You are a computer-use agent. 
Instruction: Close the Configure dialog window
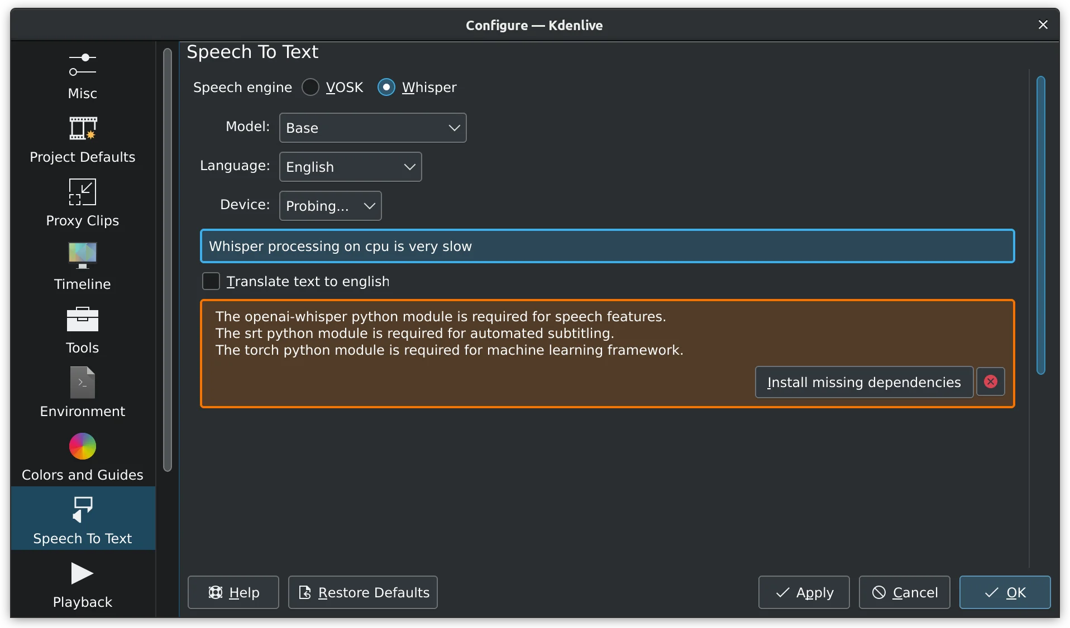coord(1043,25)
